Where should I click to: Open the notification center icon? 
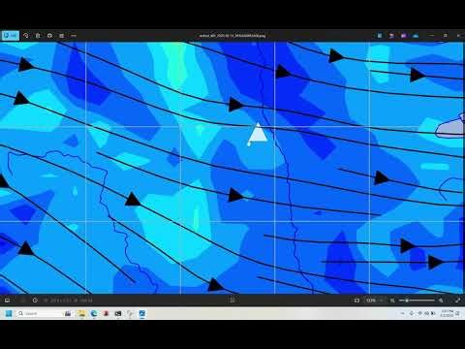tap(458, 313)
